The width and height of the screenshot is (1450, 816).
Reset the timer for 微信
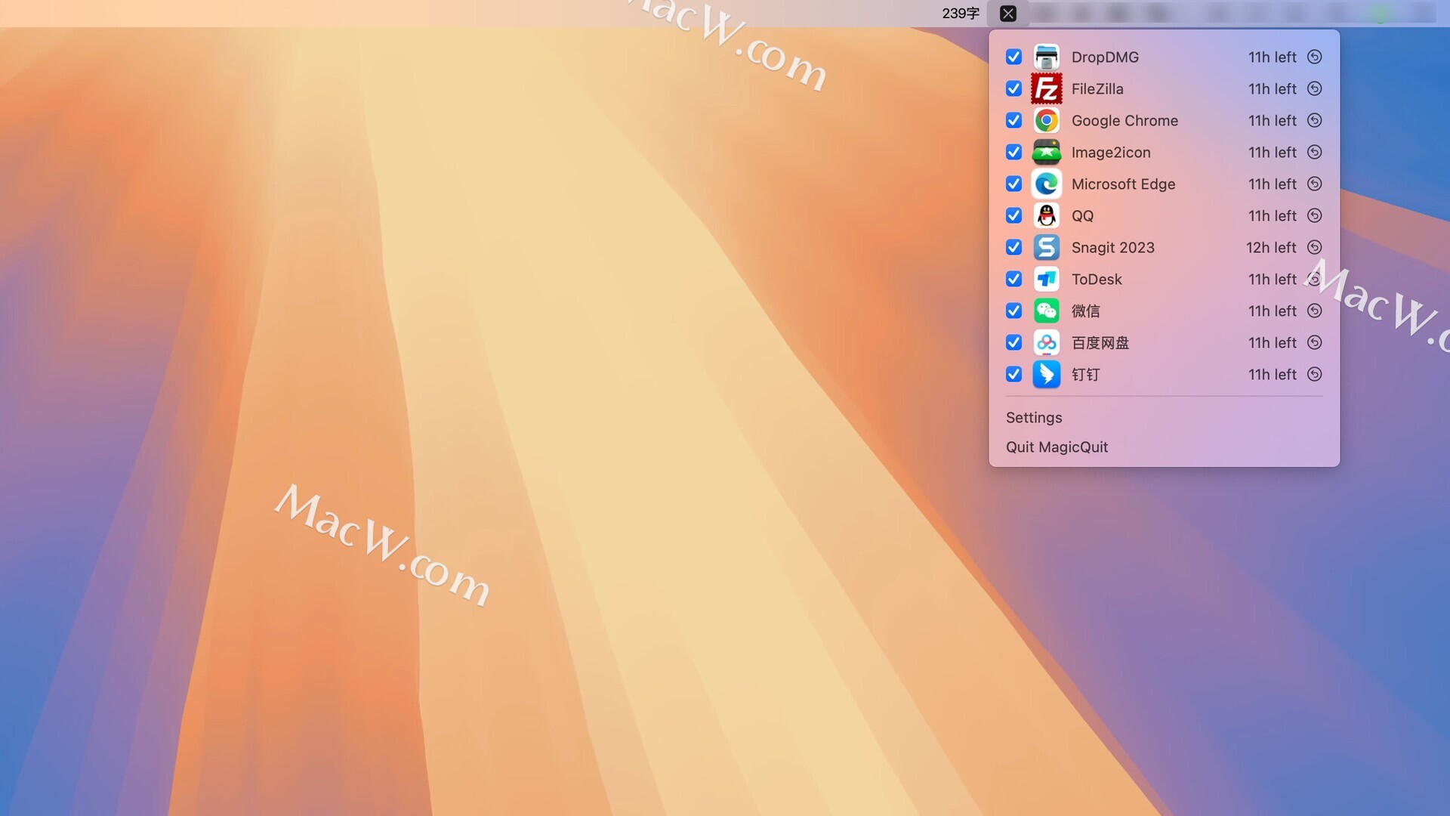(x=1314, y=311)
